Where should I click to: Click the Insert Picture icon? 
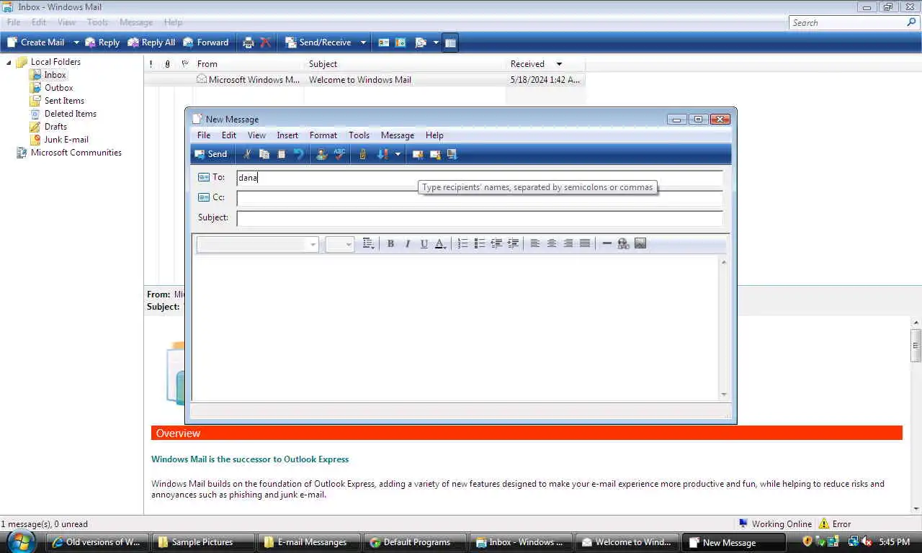pos(640,244)
